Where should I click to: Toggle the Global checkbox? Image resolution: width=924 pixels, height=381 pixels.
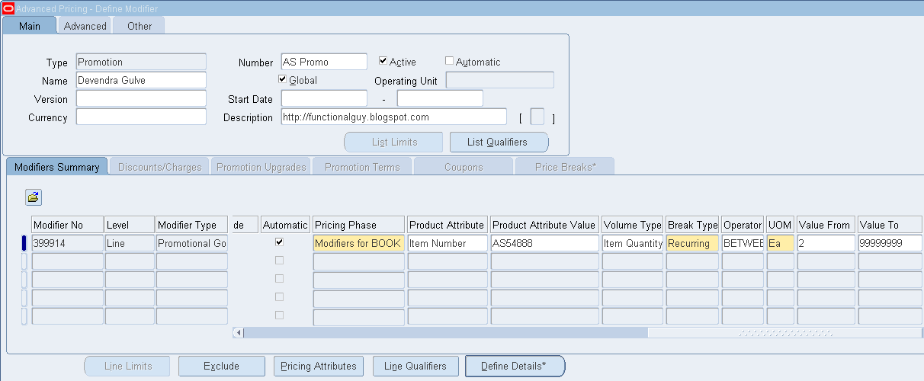coord(283,79)
